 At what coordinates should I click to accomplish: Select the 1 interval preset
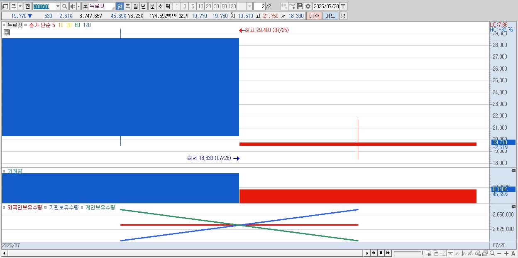click(x=176, y=6)
